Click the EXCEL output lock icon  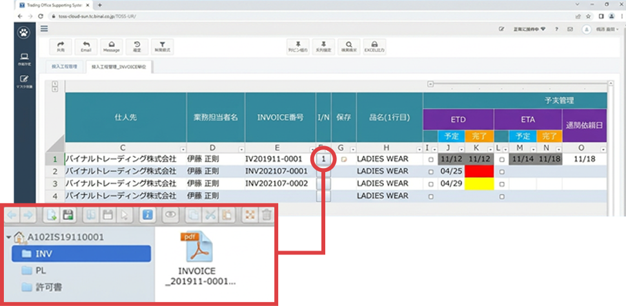[x=374, y=46]
